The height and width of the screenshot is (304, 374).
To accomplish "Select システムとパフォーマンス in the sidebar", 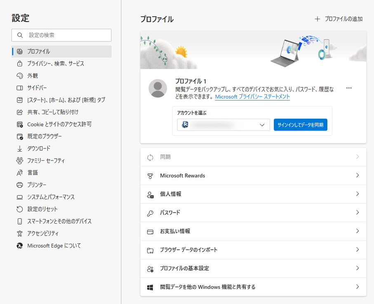I will (x=61, y=197).
